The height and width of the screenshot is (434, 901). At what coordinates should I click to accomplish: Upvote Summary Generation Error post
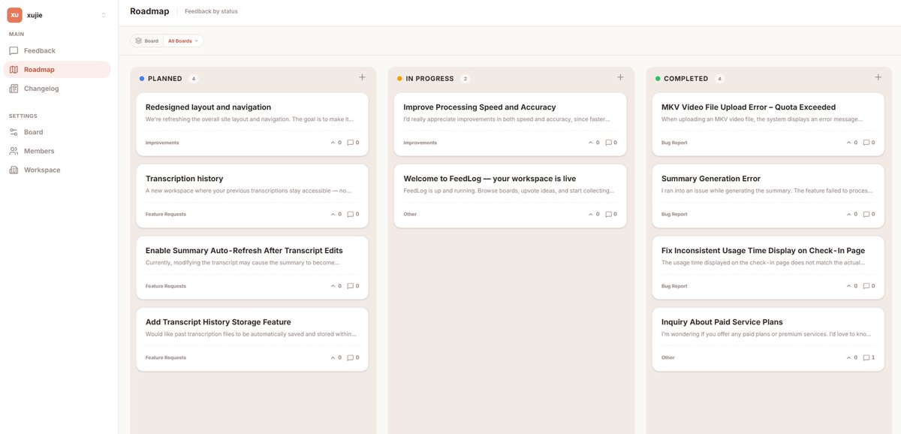[x=851, y=214]
